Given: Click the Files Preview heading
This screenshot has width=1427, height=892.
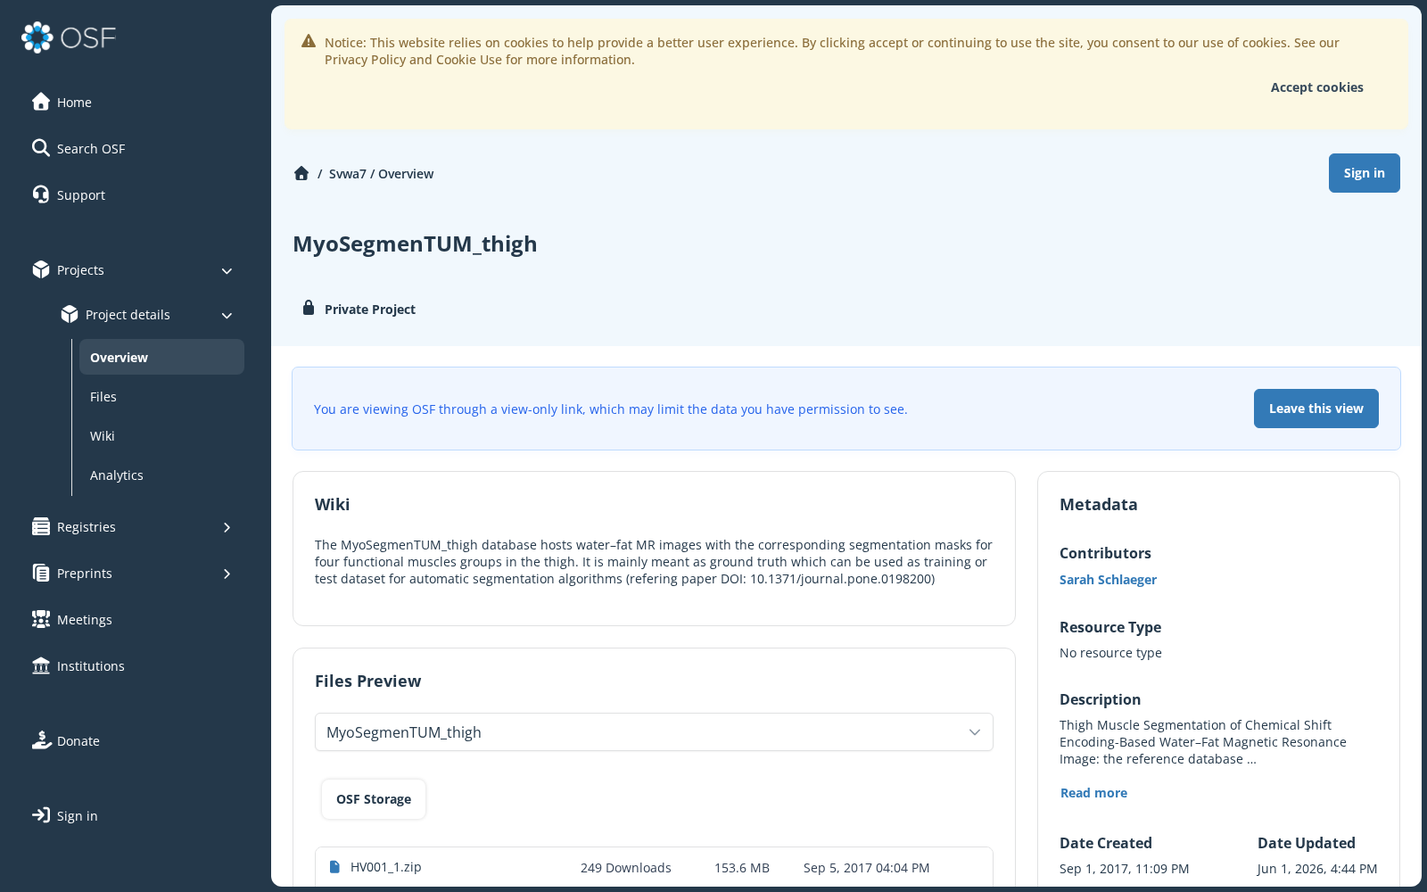Looking at the screenshot, I should (x=367, y=681).
